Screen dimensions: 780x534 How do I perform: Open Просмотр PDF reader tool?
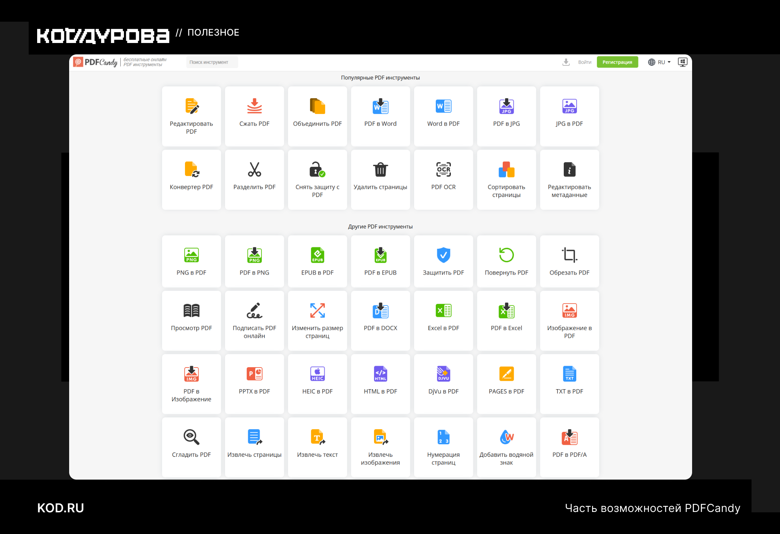191,320
